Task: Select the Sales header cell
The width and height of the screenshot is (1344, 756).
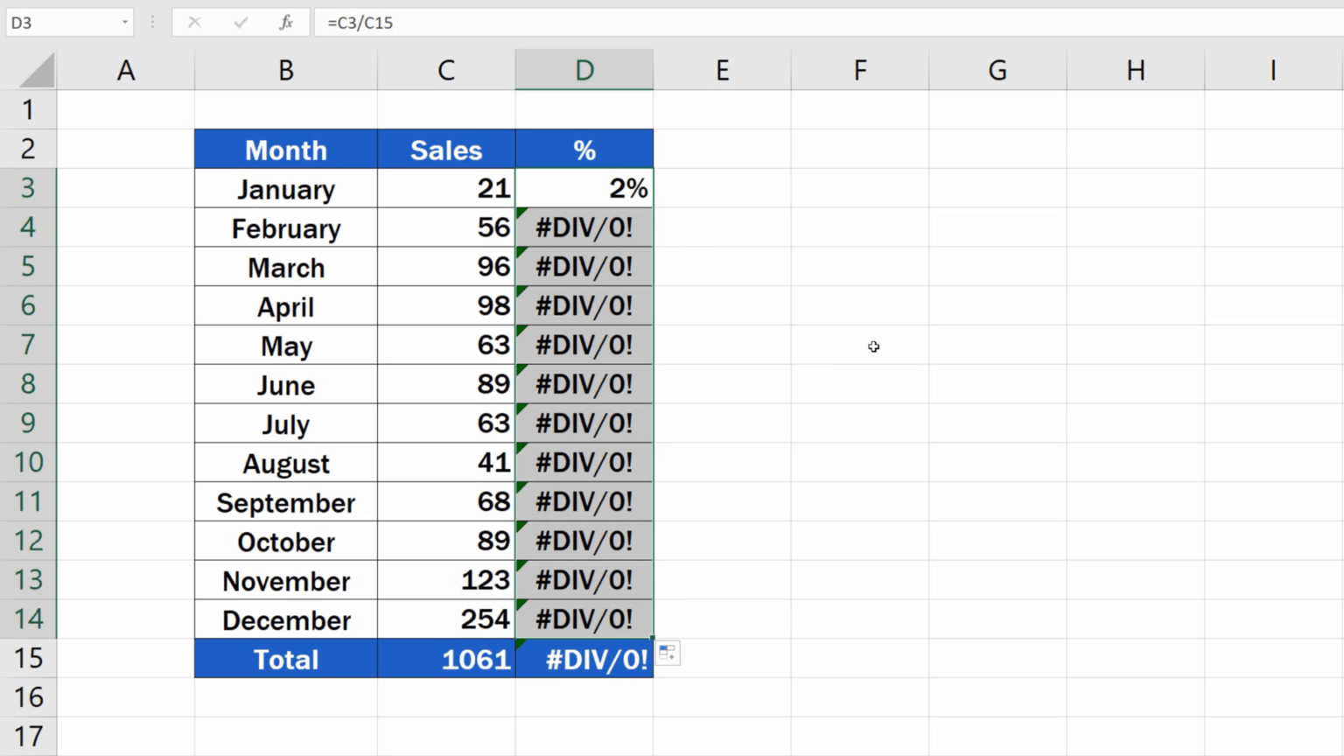Action: click(446, 149)
